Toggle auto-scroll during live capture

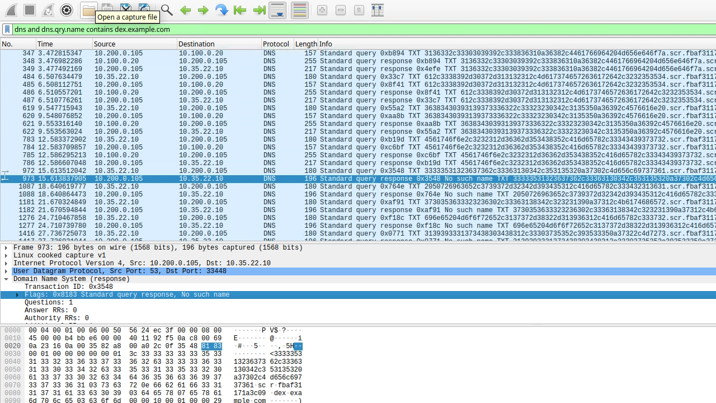pyautogui.click(x=277, y=10)
